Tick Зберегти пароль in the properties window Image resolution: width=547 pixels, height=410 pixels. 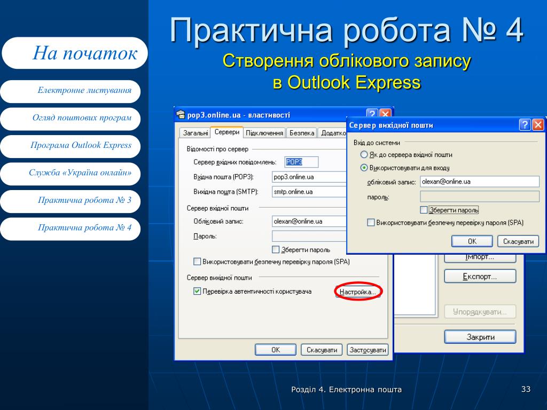pyautogui.click(x=276, y=250)
